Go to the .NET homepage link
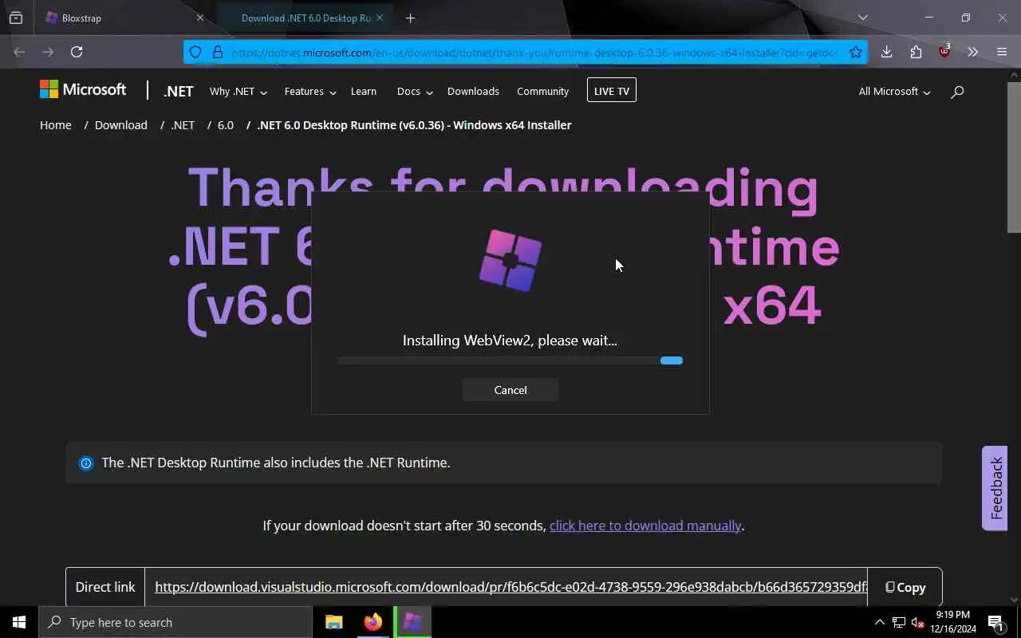 (179, 91)
